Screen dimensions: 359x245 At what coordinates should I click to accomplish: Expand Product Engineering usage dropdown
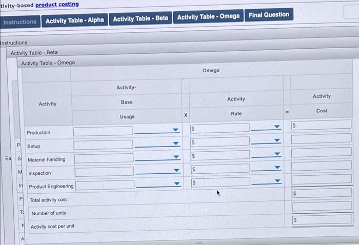click(x=158, y=184)
